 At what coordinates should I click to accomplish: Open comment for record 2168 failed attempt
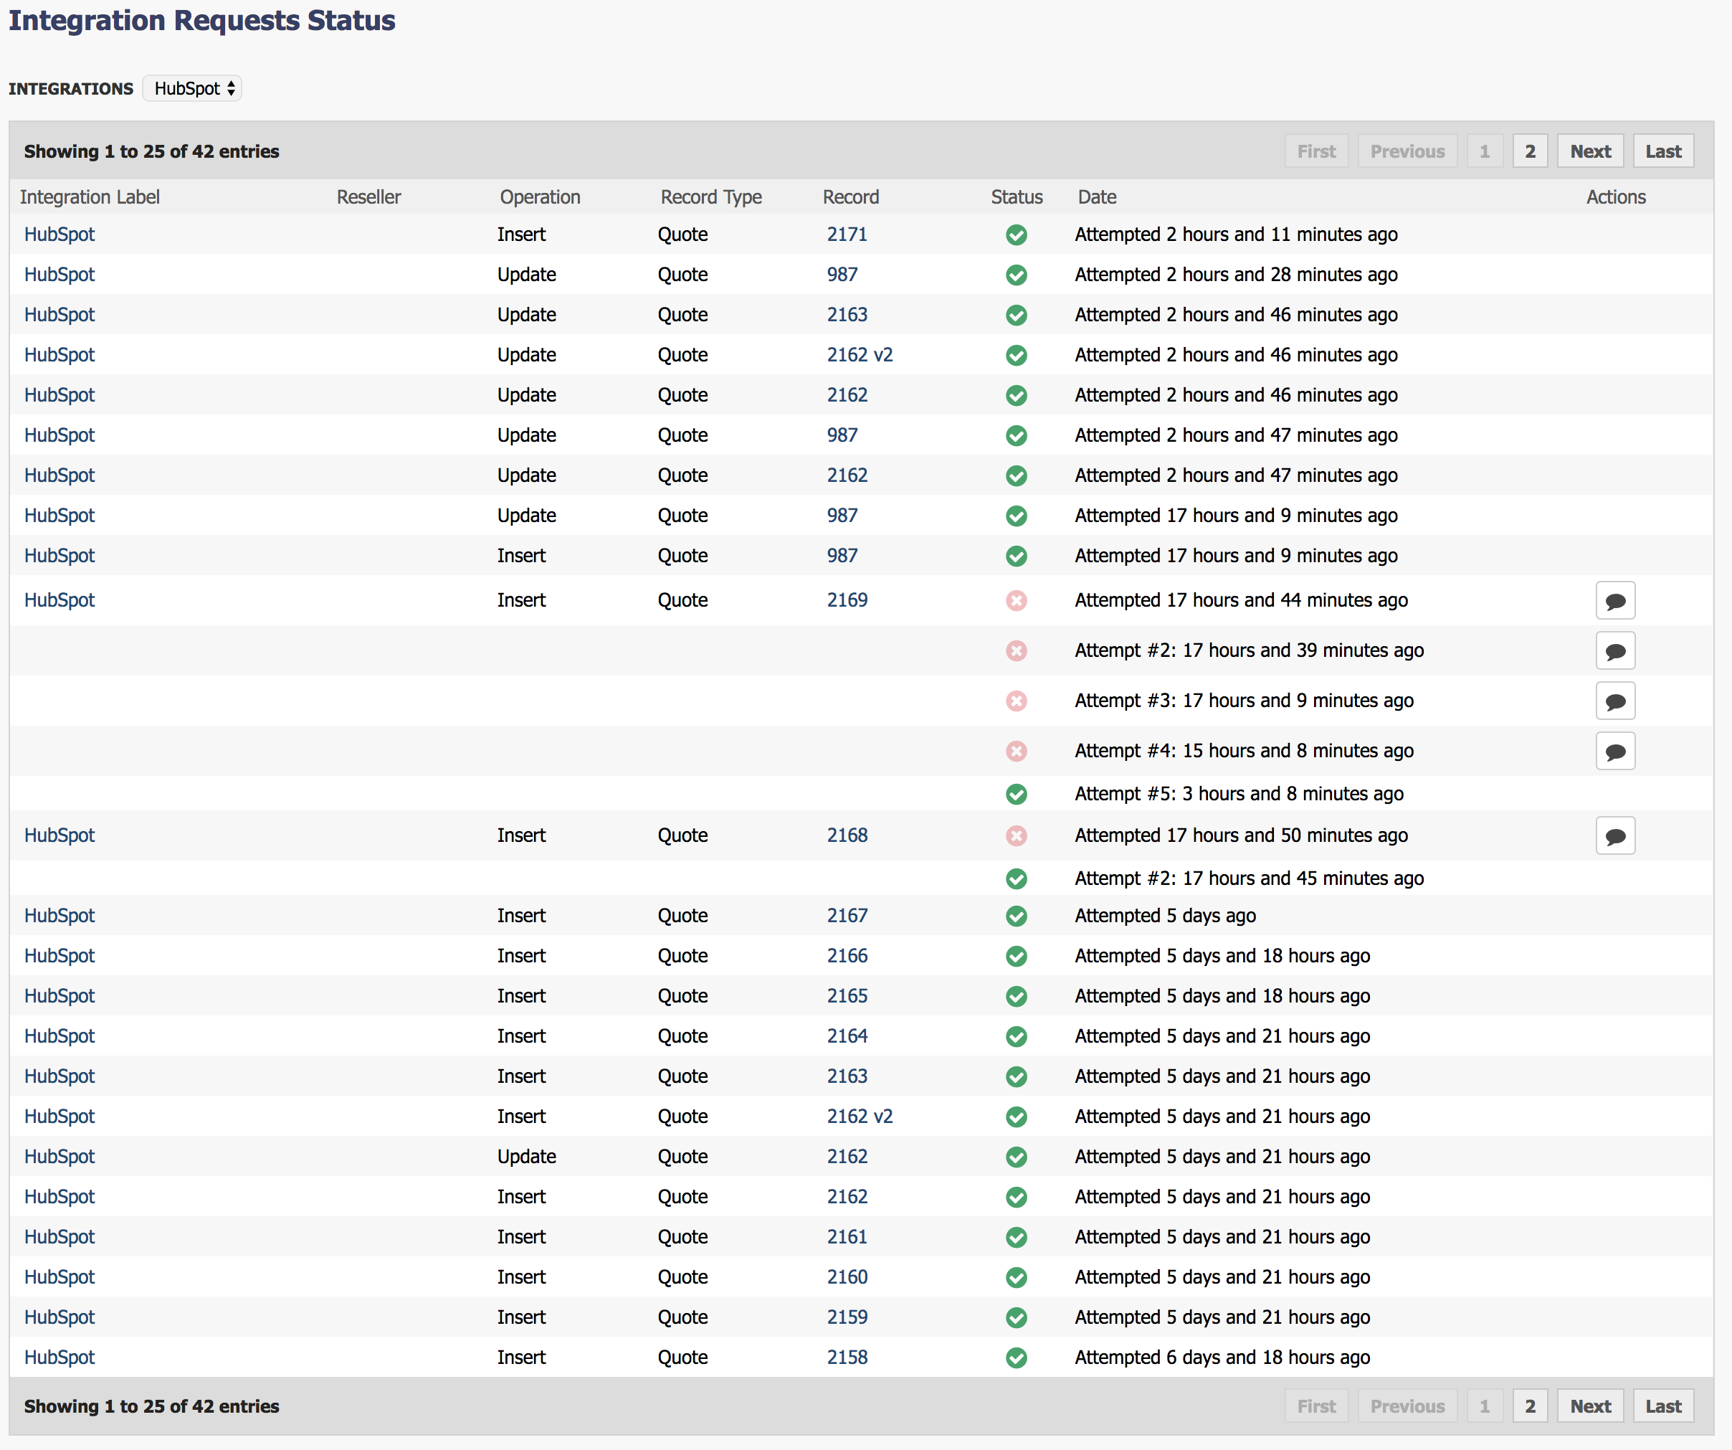[1615, 835]
